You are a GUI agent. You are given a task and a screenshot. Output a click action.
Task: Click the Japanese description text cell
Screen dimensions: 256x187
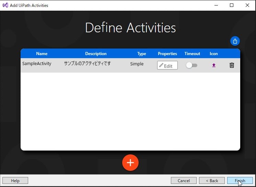pyautogui.click(x=88, y=63)
